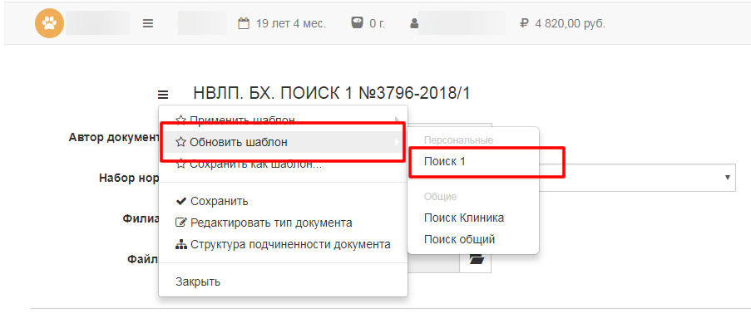751x328 pixels.
Task: Open the document hamburger menu beside the title
Action: point(163,94)
